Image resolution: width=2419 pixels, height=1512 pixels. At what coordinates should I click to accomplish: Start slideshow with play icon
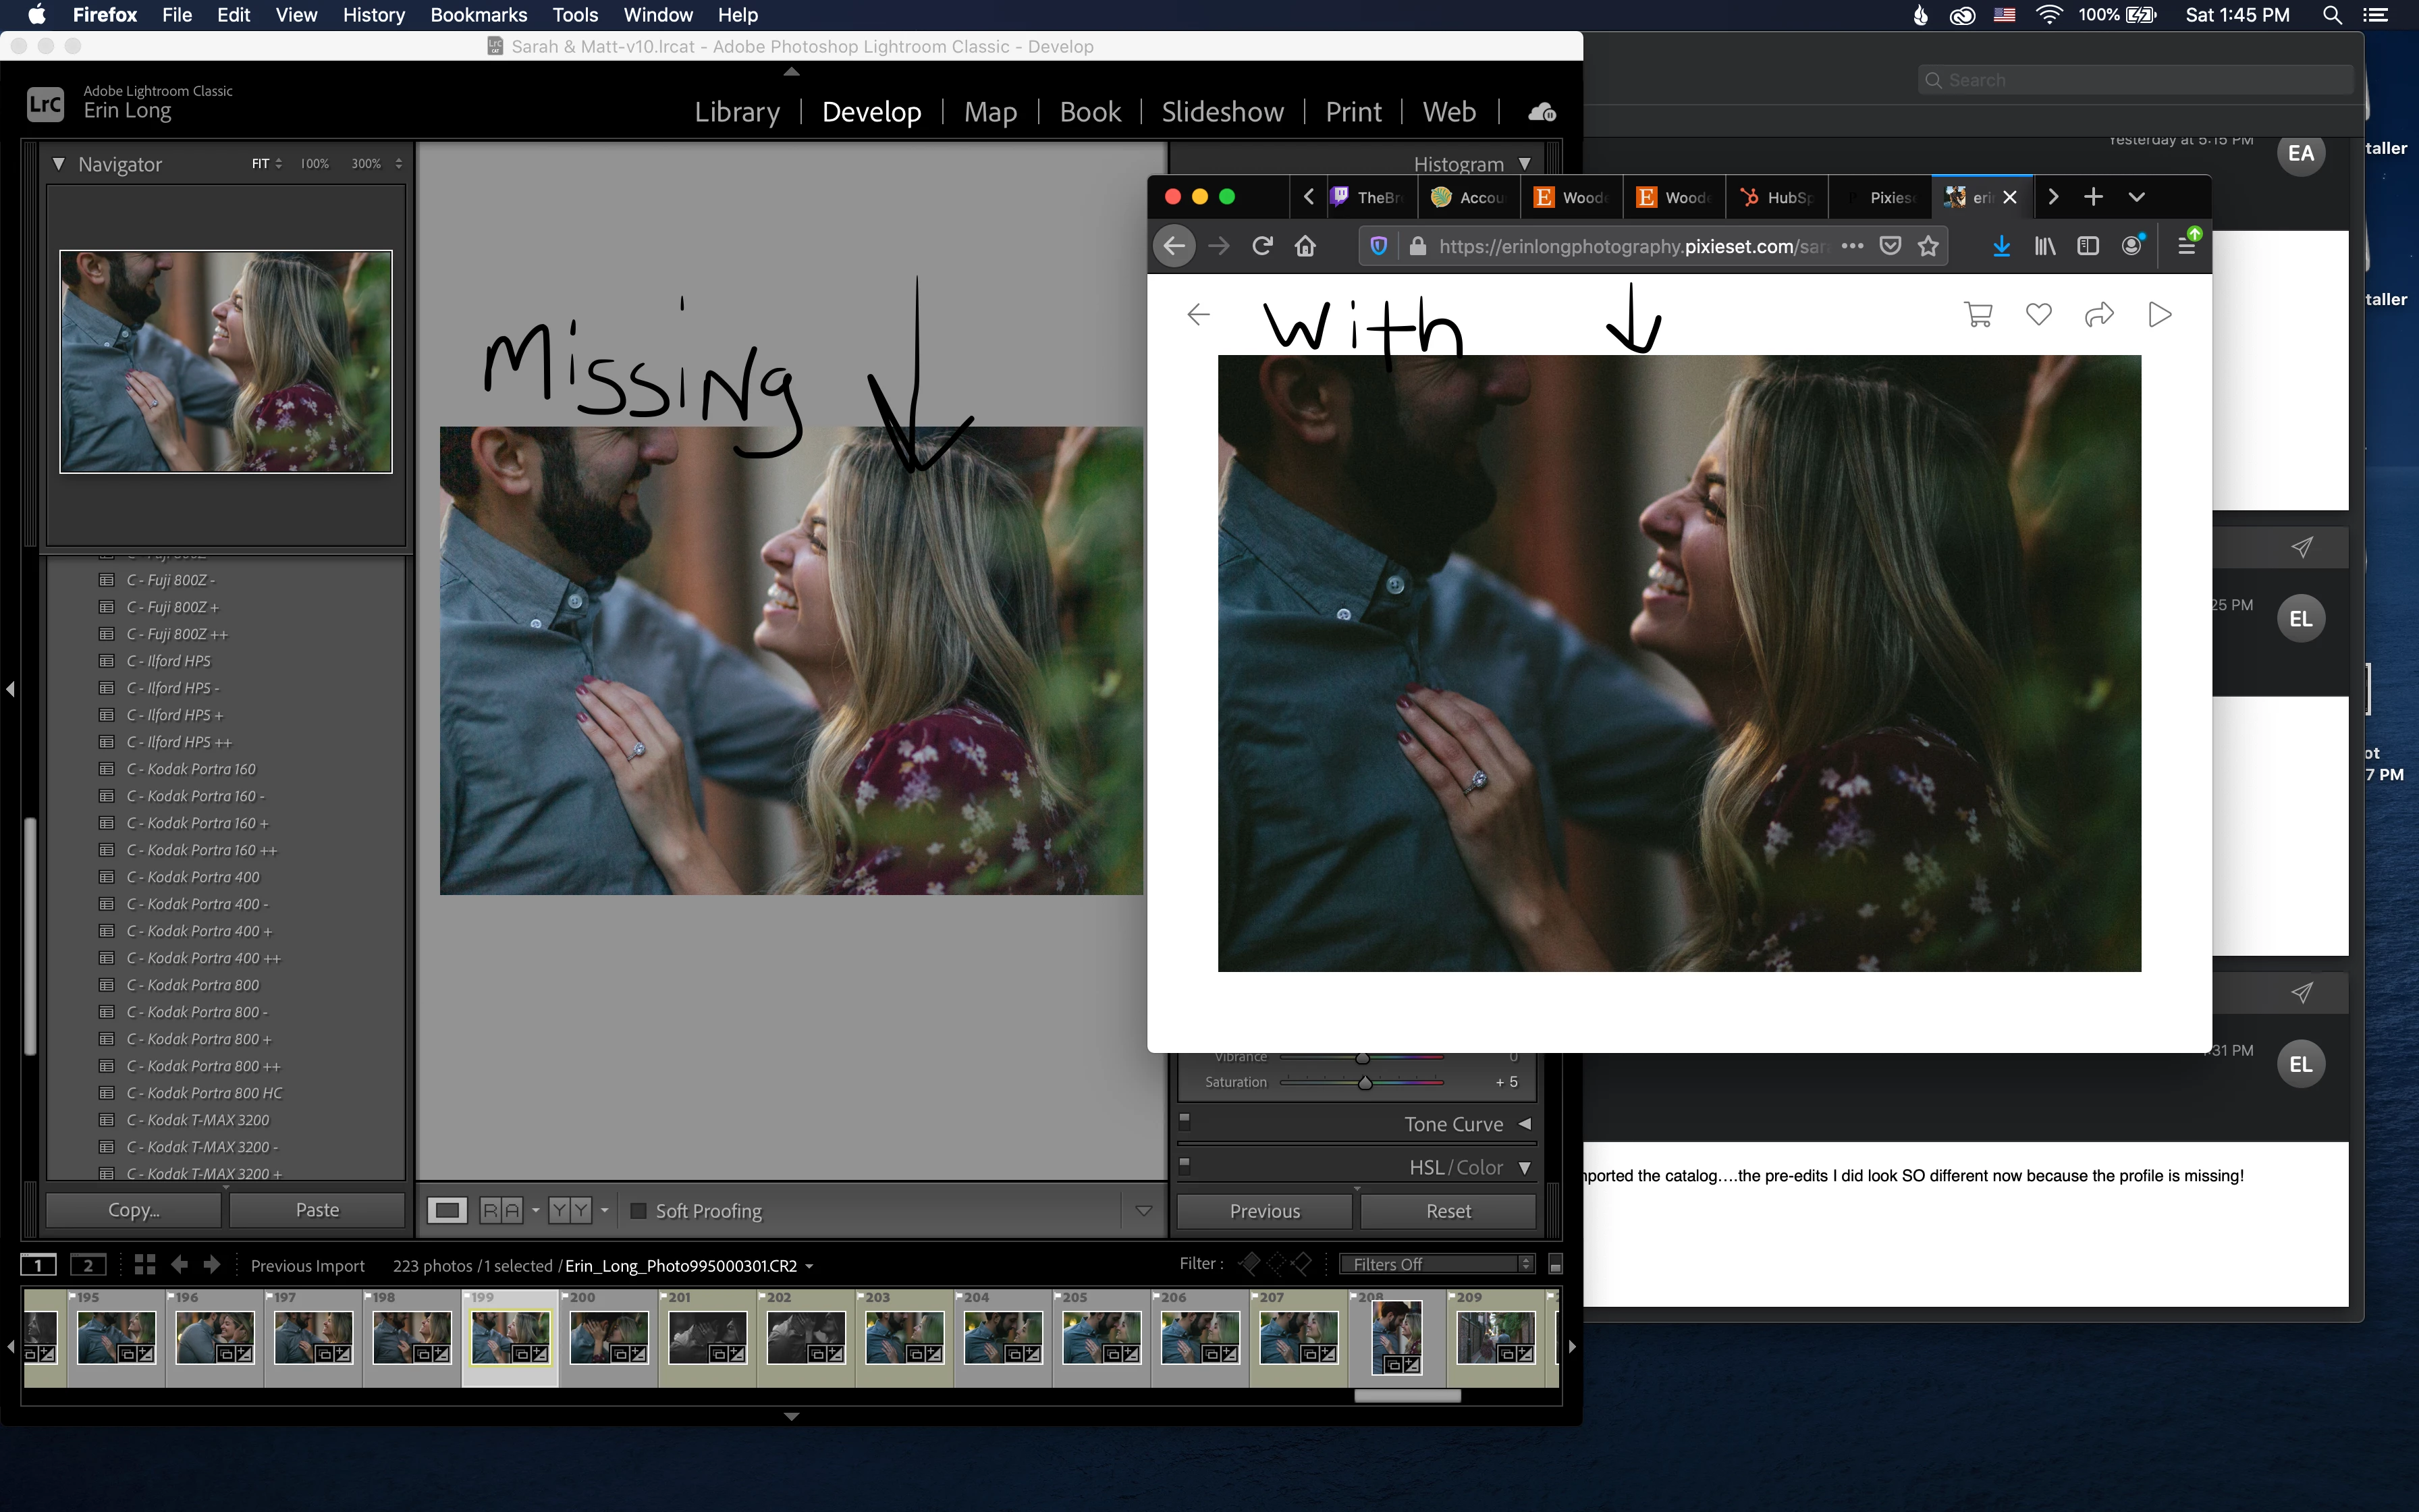[x=2159, y=315]
